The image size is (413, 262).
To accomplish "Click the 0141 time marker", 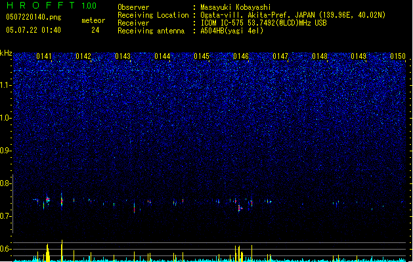I will pos(44,56).
